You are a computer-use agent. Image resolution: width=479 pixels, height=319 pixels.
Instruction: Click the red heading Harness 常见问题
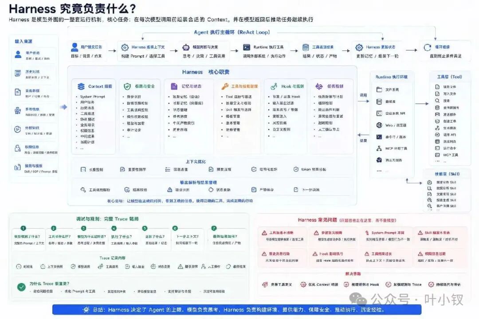point(318,220)
